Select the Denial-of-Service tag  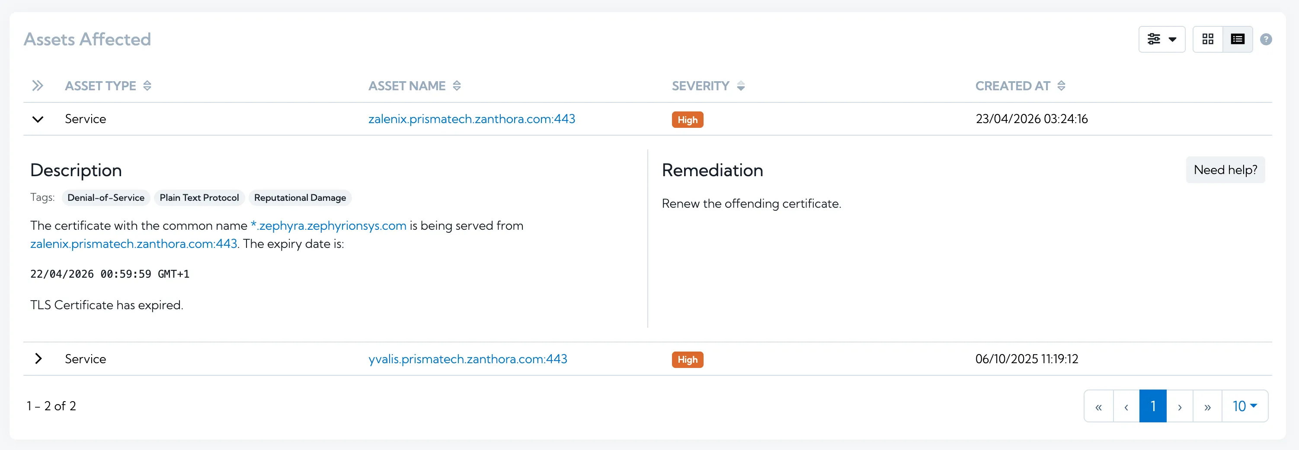pyautogui.click(x=106, y=197)
